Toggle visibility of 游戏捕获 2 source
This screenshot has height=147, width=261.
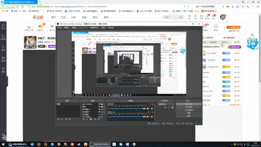(100, 112)
